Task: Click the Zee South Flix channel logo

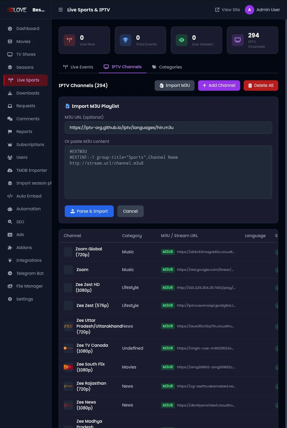Action: 68,367
